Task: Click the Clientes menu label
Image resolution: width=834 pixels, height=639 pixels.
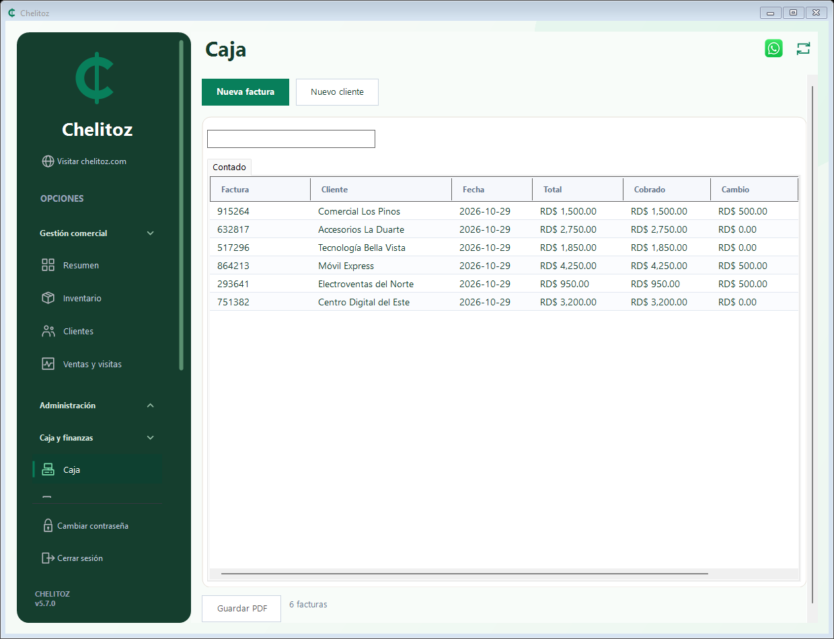Action: click(x=78, y=331)
